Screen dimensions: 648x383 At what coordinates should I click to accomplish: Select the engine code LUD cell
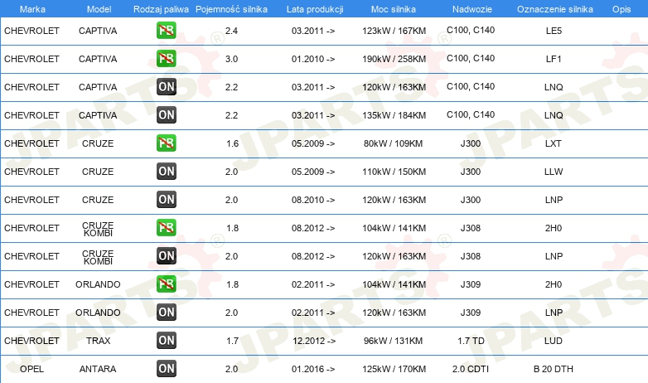pos(554,341)
